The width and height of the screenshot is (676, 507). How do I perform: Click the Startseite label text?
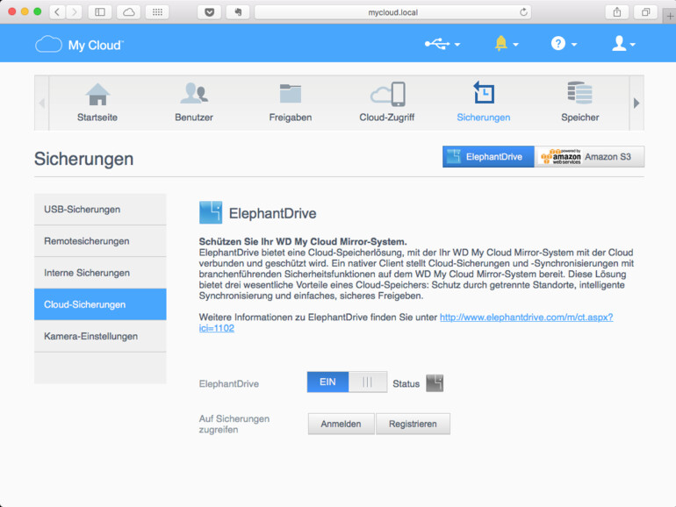point(97,118)
